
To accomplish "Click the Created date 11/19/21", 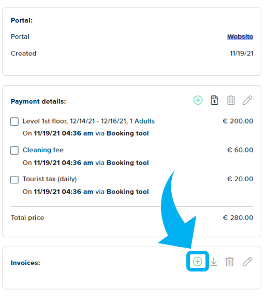I will [242, 53].
